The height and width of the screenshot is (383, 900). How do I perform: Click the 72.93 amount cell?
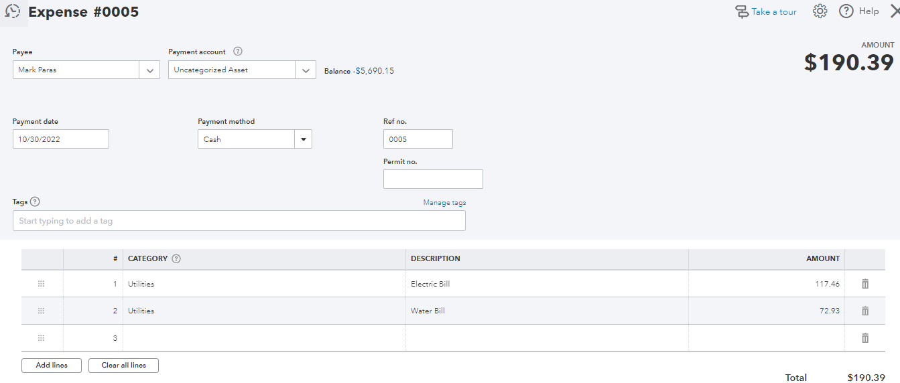point(767,311)
